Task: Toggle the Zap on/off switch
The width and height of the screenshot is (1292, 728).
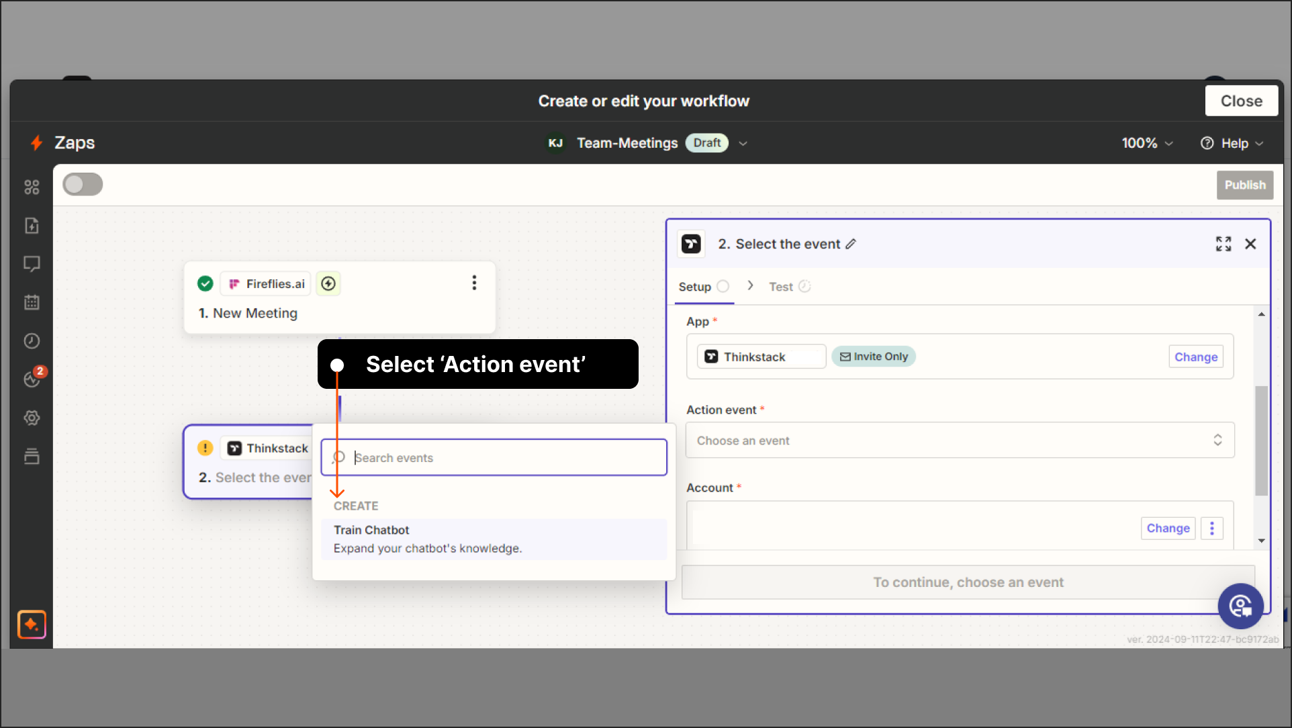Action: [x=83, y=184]
